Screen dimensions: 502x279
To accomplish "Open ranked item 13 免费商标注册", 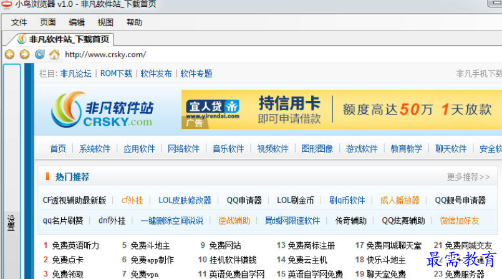I will click(x=312, y=245).
